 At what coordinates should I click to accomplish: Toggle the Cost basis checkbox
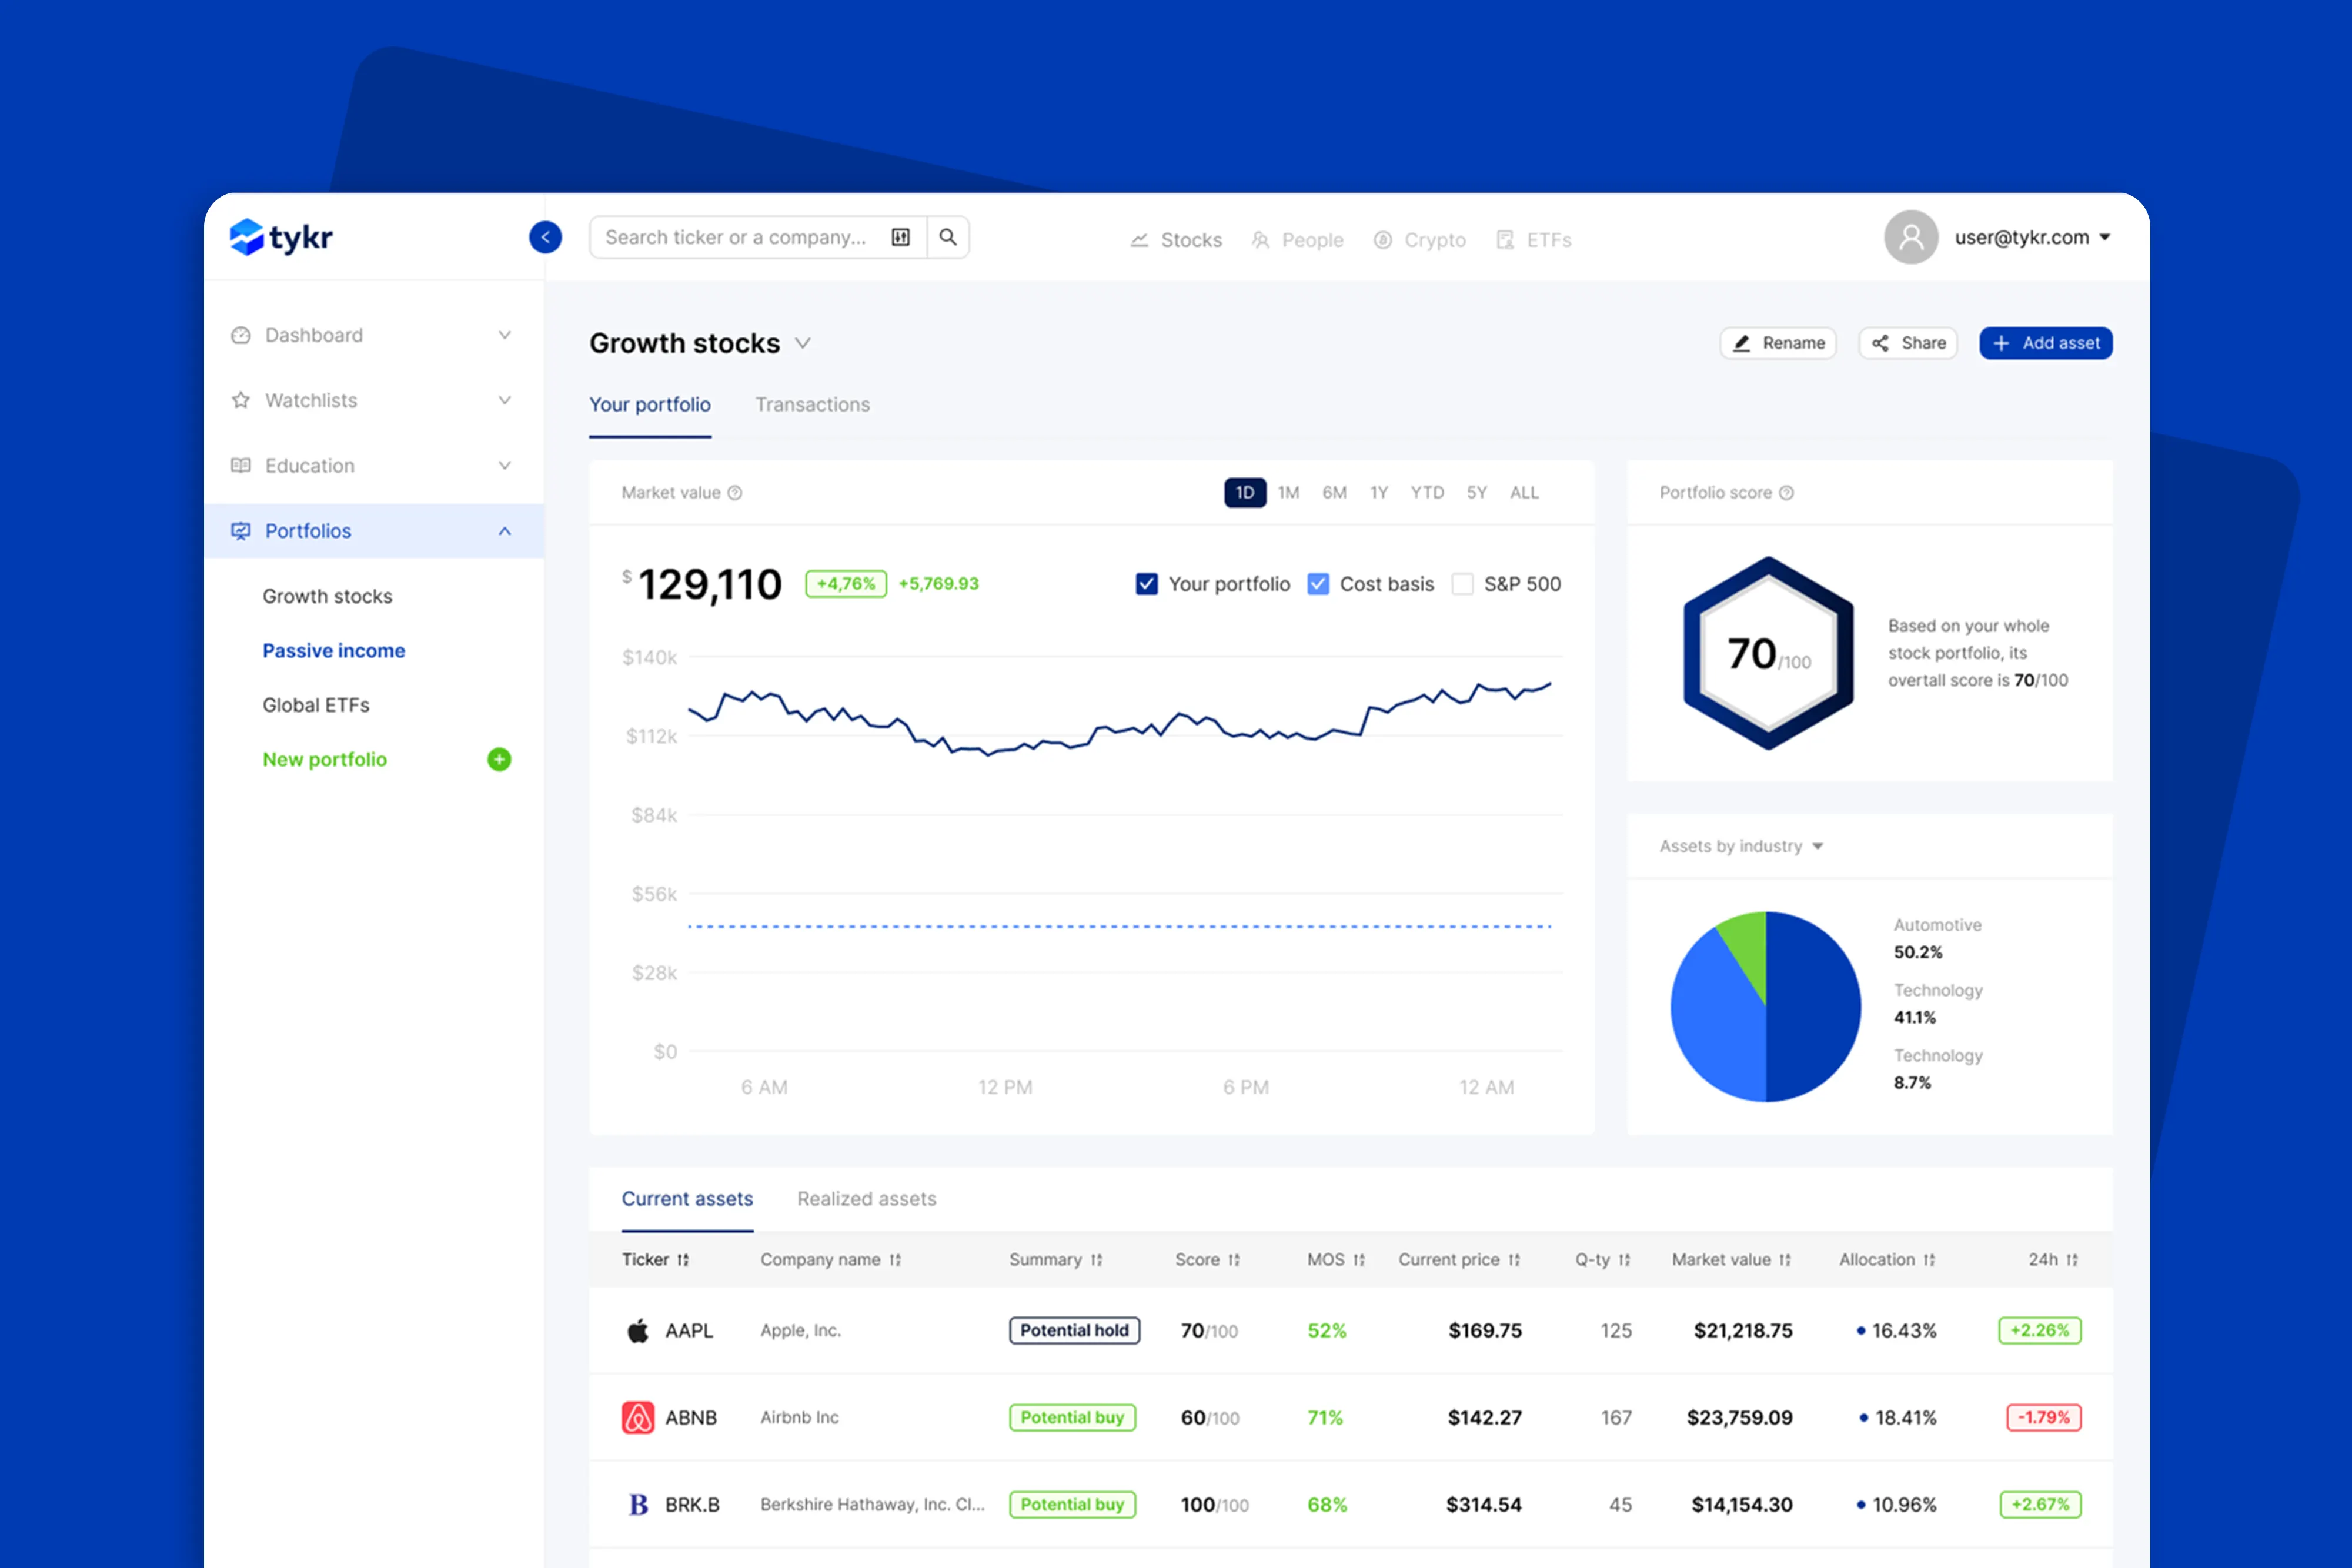tap(1318, 584)
